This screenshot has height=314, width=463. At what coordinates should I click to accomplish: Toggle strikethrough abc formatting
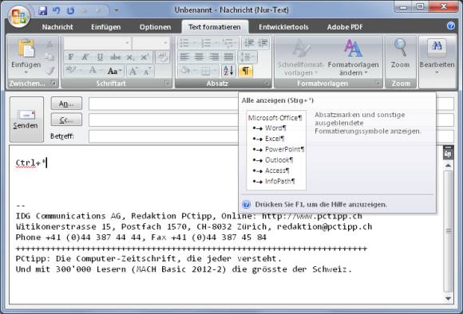[x=115, y=57]
